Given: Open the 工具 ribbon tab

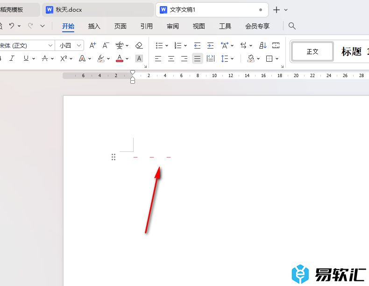Looking at the screenshot, I should click(x=225, y=26).
